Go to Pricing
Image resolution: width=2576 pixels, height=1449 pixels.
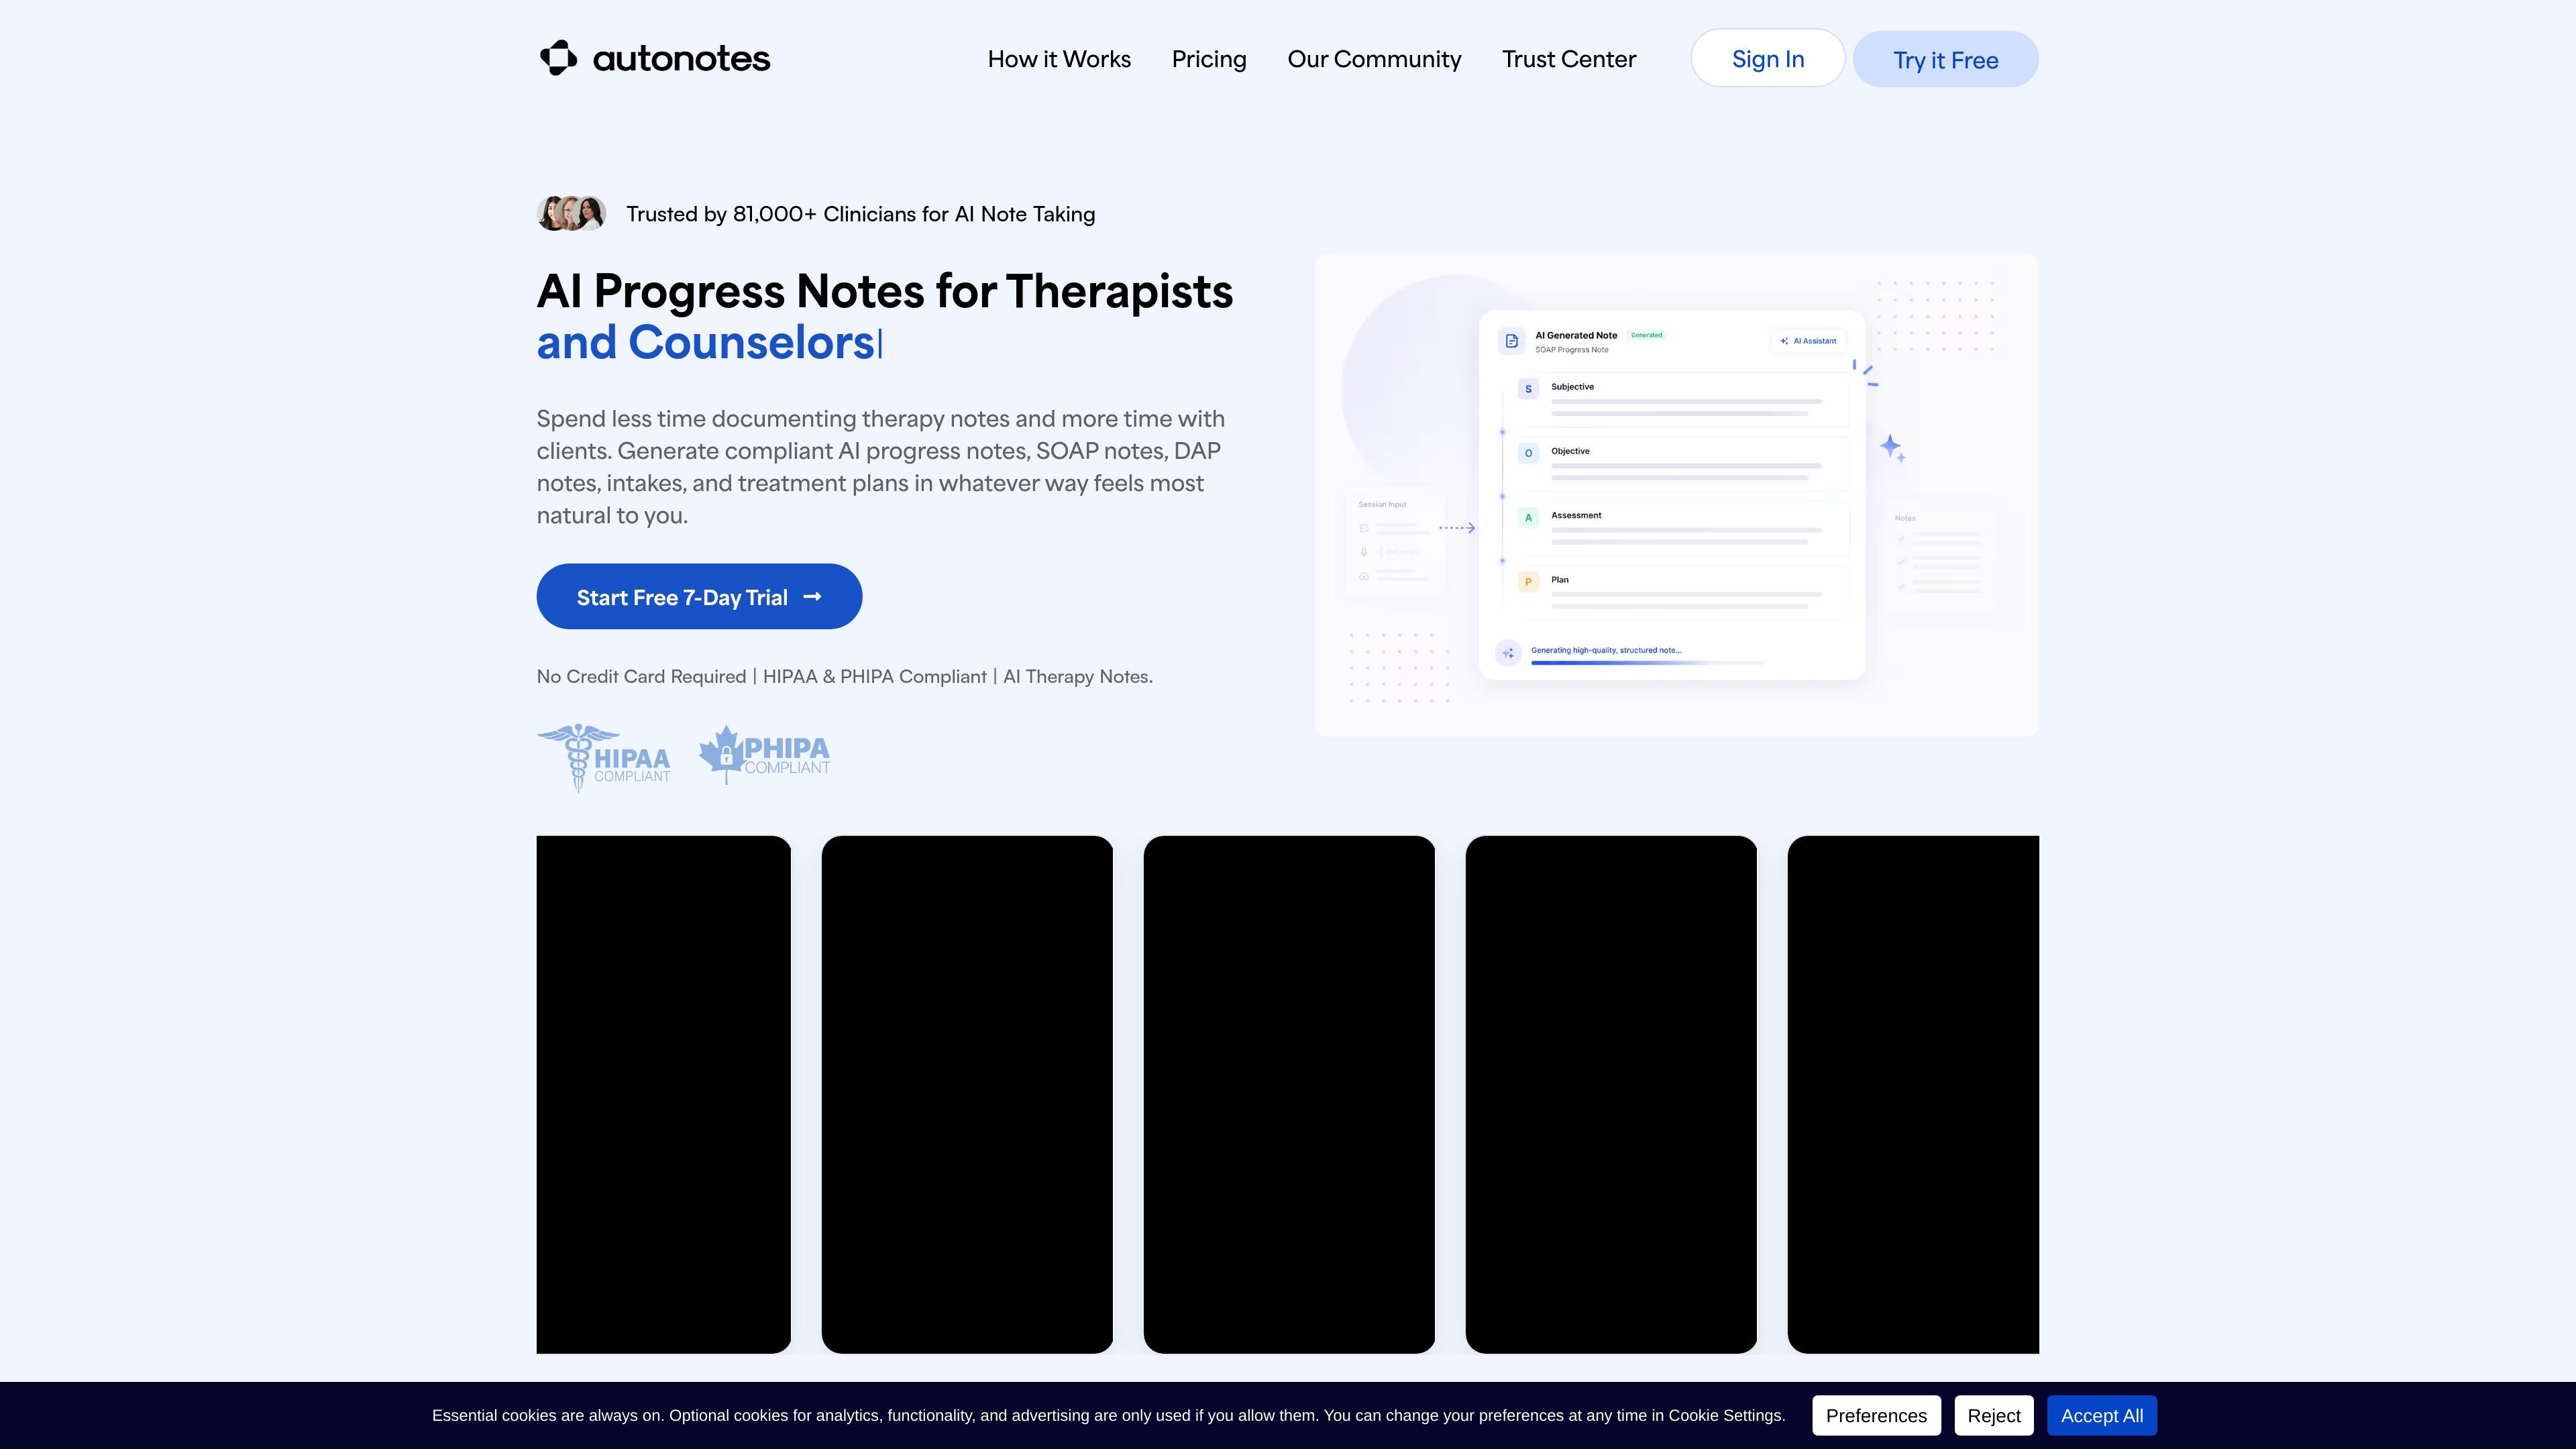pos(1209,59)
